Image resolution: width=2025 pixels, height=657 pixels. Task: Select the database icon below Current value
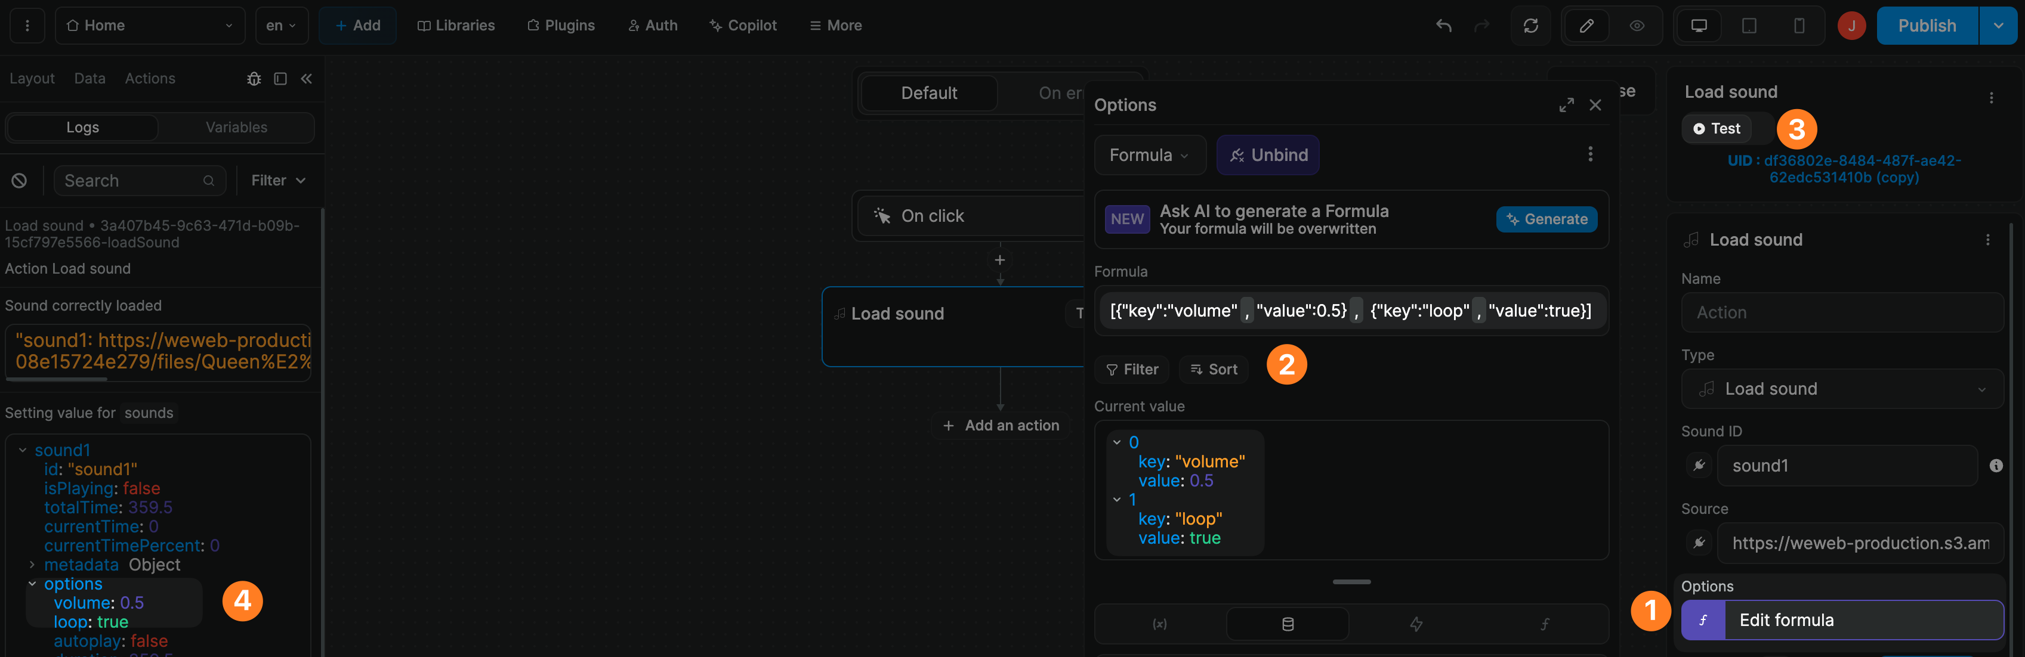[x=1287, y=623]
